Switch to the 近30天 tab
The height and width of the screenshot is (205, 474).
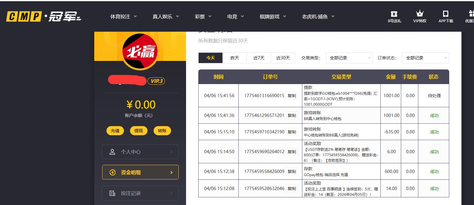(x=283, y=58)
